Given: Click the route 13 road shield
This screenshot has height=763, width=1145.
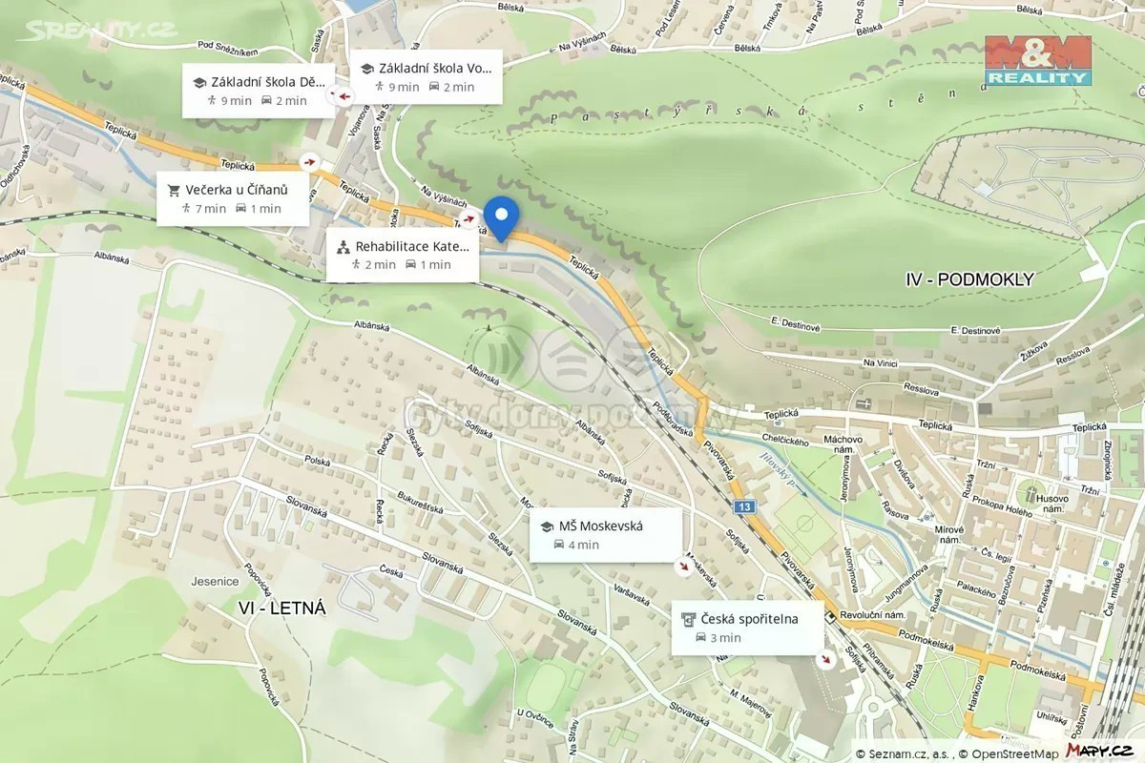Looking at the screenshot, I should 745,506.
